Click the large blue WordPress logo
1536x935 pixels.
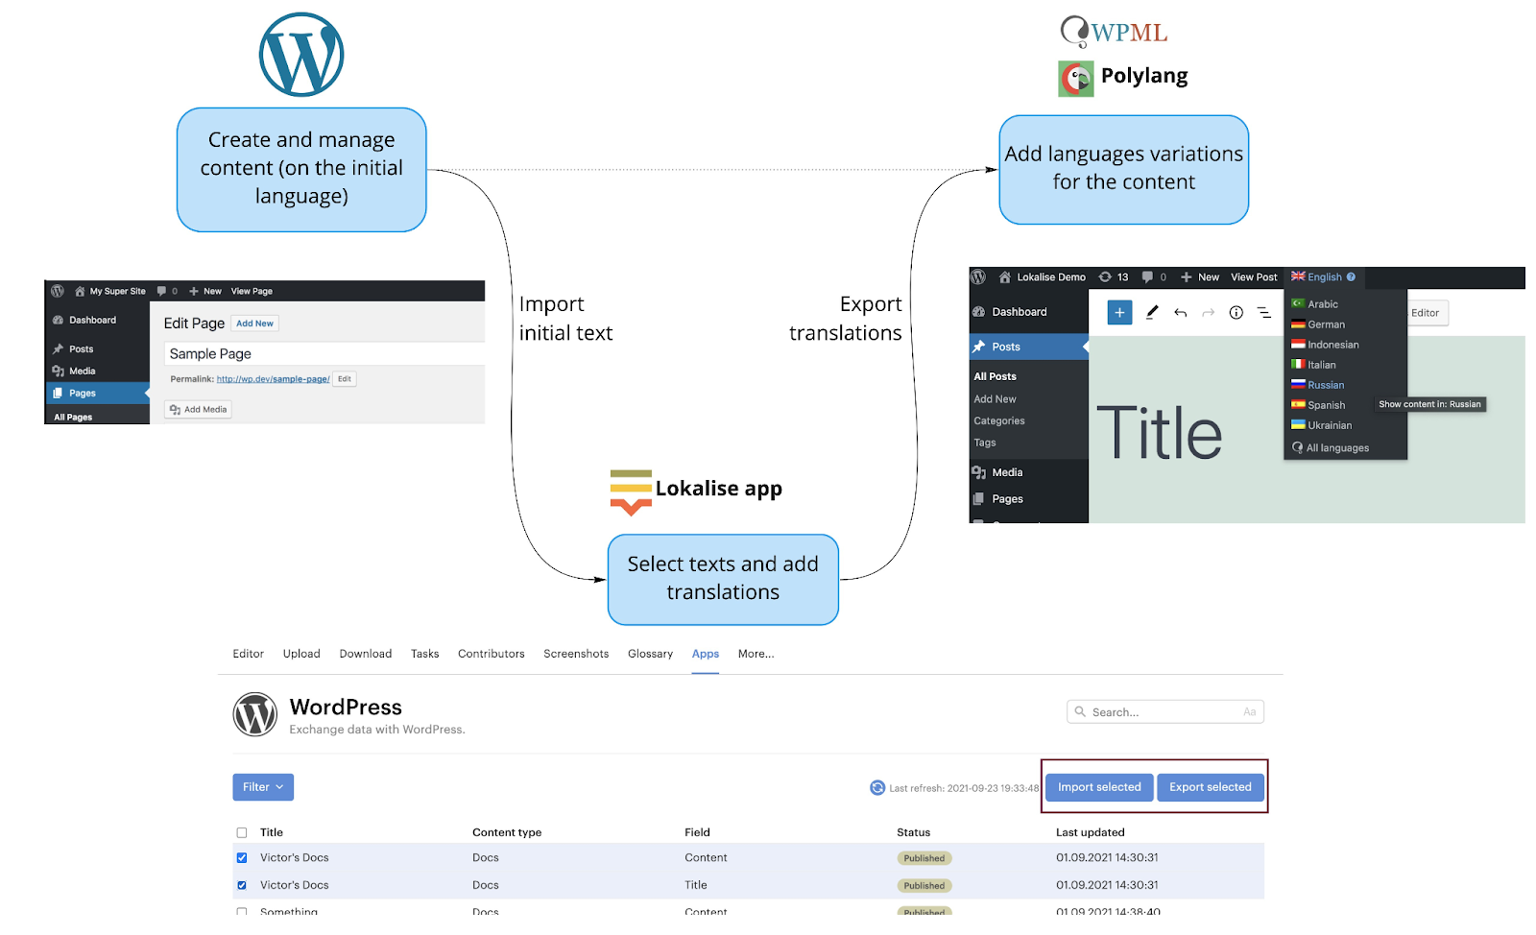pyautogui.click(x=301, y=55)
